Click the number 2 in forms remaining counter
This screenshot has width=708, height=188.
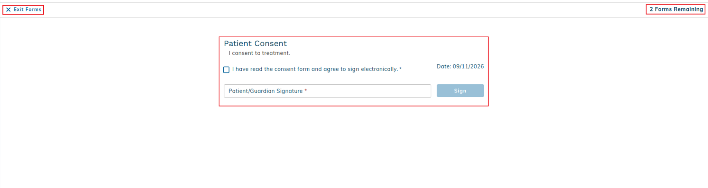[x=651, y=9]
